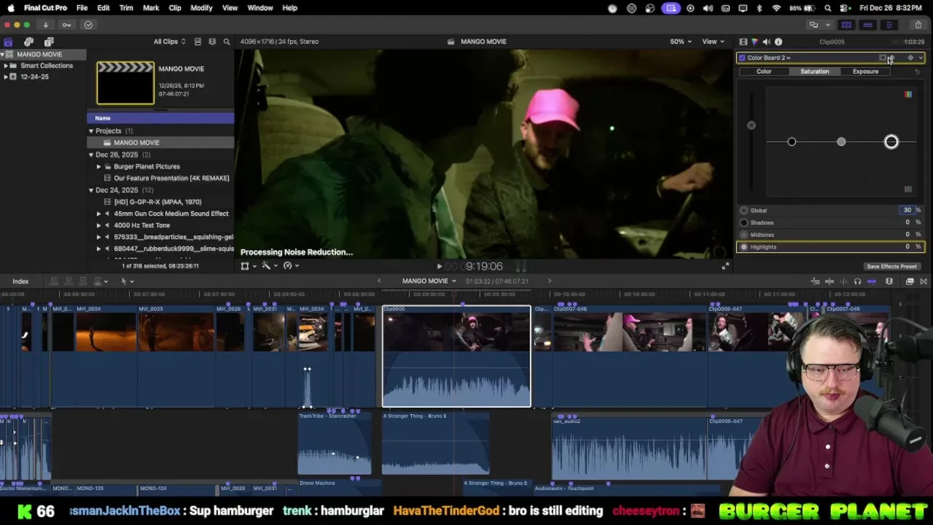Click the Global saturation slider handle
933x525 pixels.
point(752,125)
